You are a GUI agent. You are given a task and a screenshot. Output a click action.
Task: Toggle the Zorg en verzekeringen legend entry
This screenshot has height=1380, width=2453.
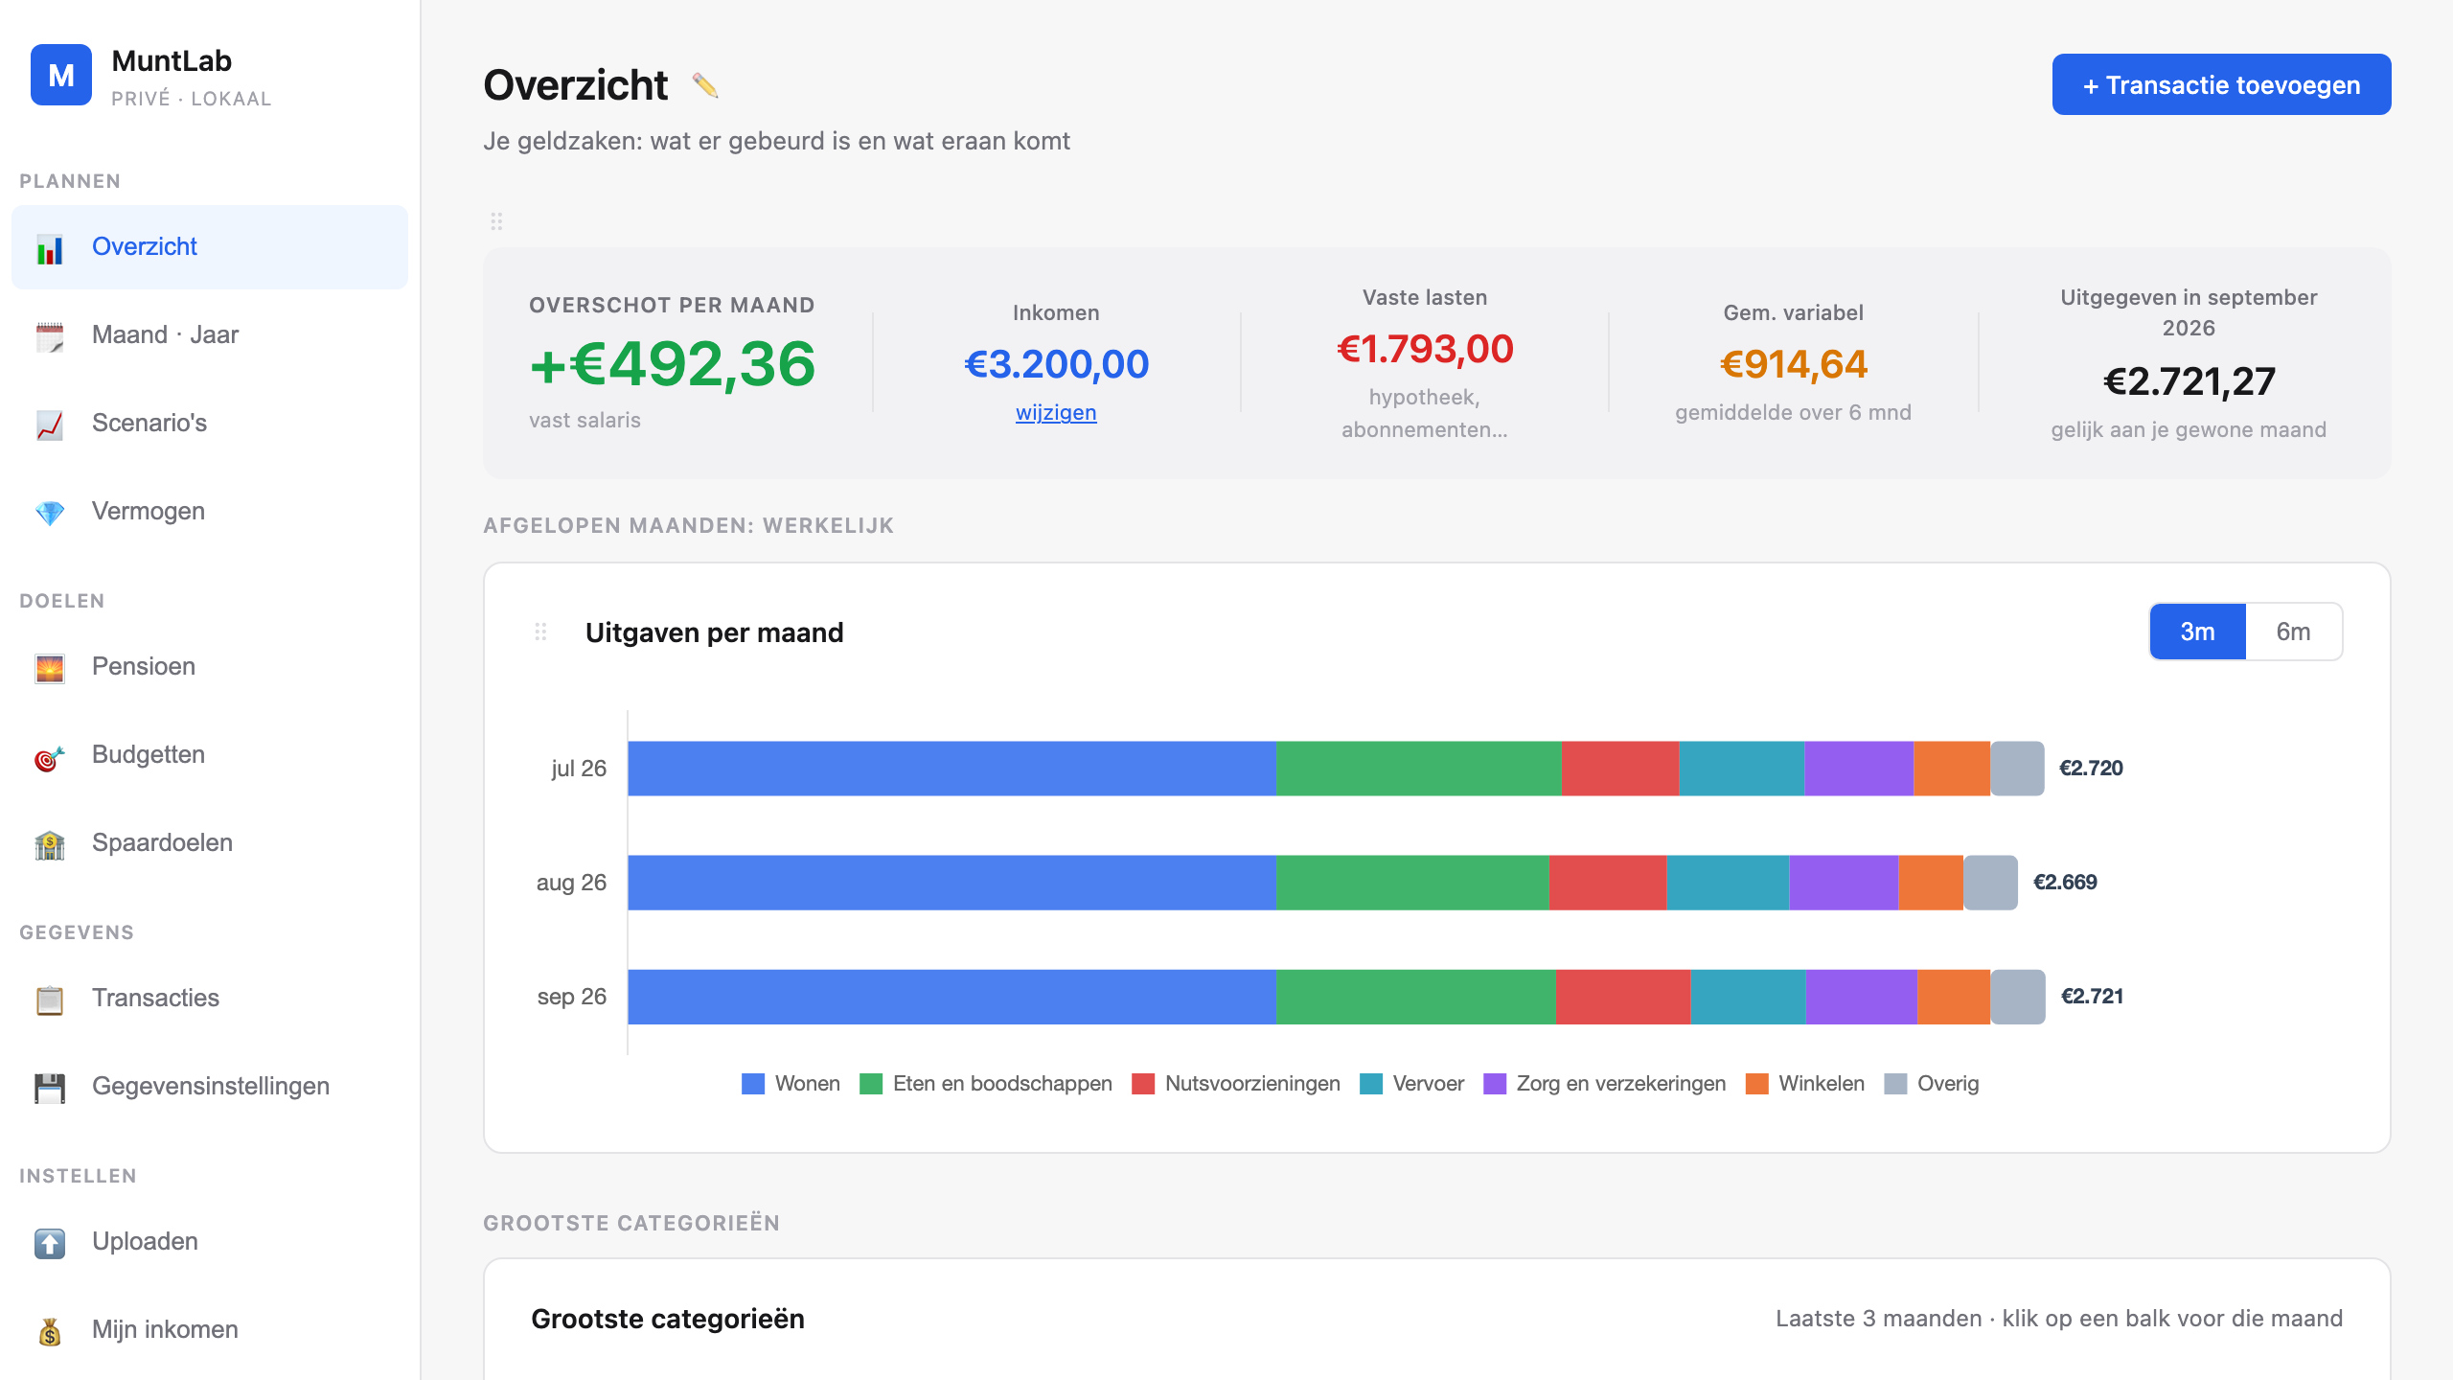point(1604,1084)
